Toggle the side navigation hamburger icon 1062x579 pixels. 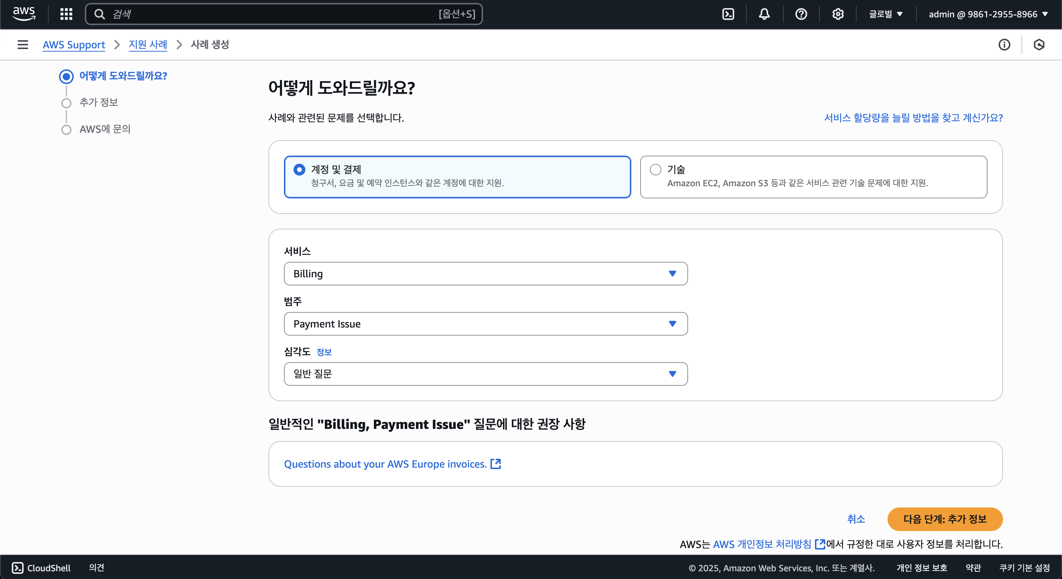[22, 45]
